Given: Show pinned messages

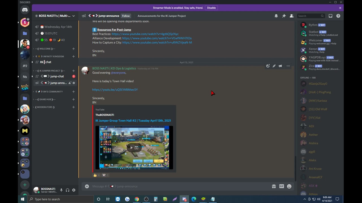Looking at the screenshot, I should (284, 16).
